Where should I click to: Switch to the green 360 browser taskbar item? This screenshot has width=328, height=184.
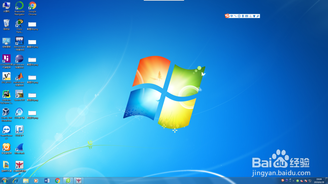pos(68,181)
